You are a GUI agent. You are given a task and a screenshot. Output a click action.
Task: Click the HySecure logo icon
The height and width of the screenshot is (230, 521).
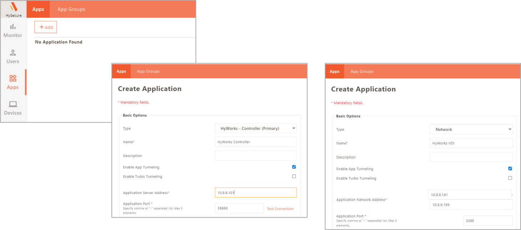click(x=14, y=7)
